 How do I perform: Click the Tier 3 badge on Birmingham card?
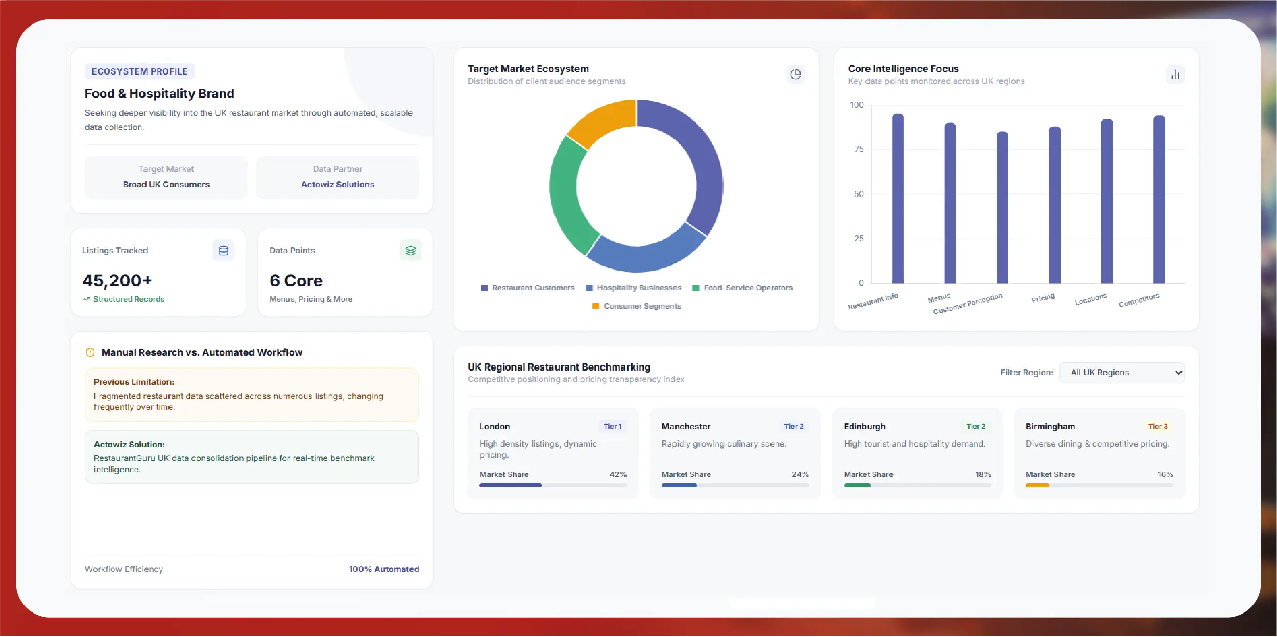1158,426
